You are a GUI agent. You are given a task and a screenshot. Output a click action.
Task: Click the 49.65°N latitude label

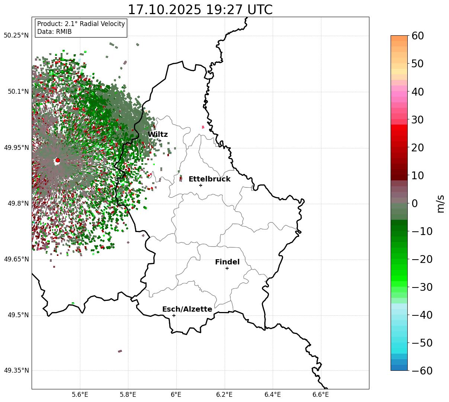[16, 259]
